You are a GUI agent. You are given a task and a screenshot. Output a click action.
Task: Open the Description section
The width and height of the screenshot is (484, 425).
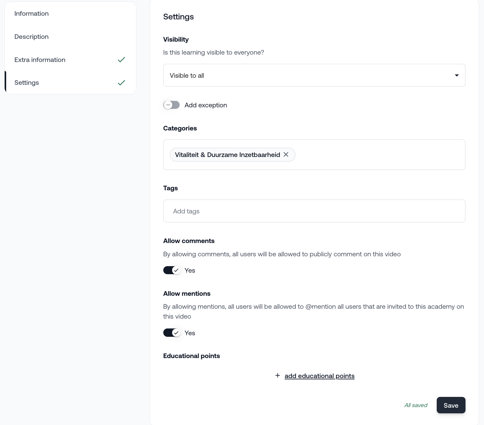click(x=31, y=37)
